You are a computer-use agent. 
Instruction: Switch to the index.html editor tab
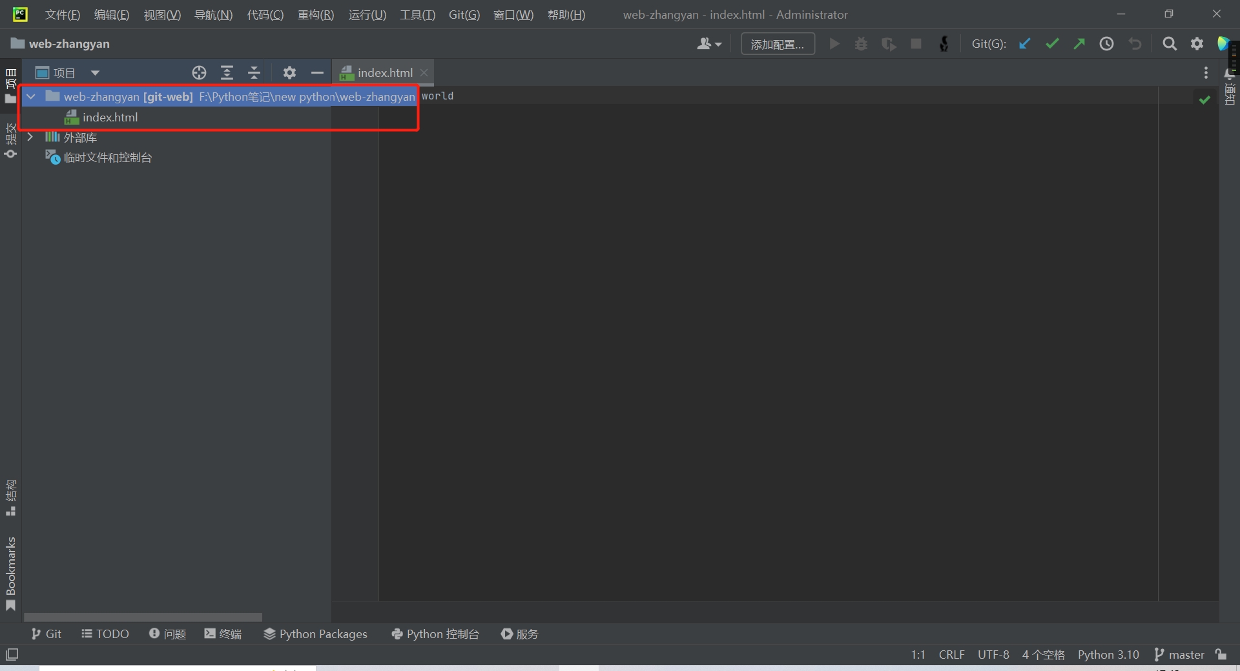[384, 73]
